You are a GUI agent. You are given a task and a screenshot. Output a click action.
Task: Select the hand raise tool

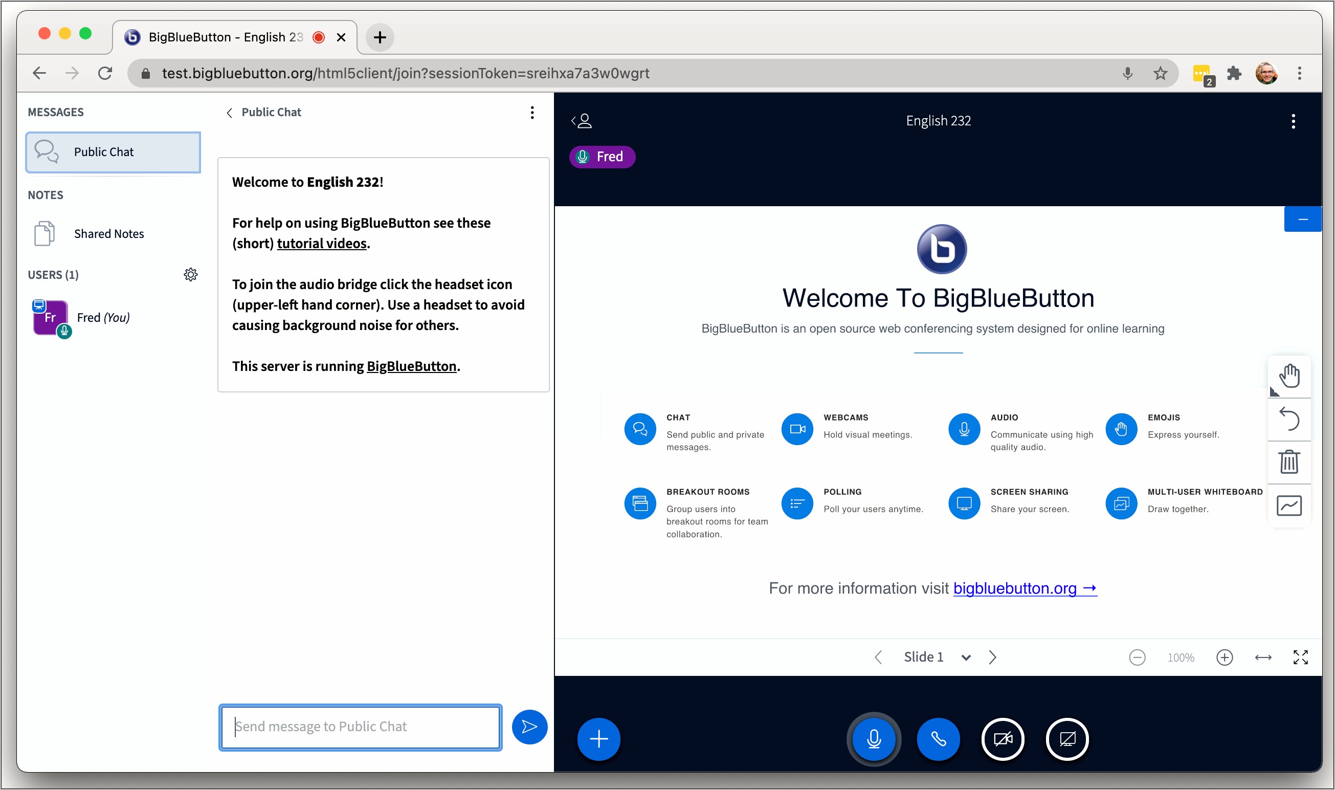[1289, 375]
